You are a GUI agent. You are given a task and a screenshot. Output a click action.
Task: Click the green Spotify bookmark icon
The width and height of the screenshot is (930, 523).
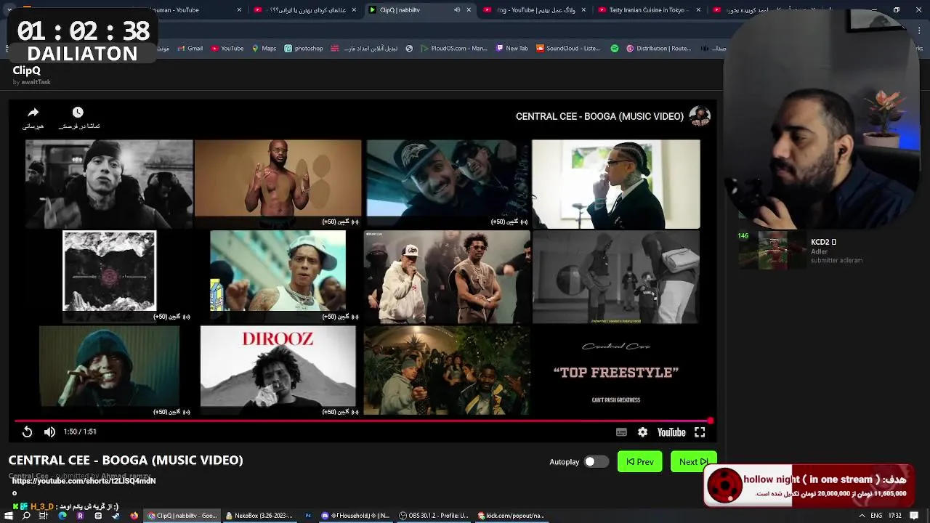(x=615, y=49)
